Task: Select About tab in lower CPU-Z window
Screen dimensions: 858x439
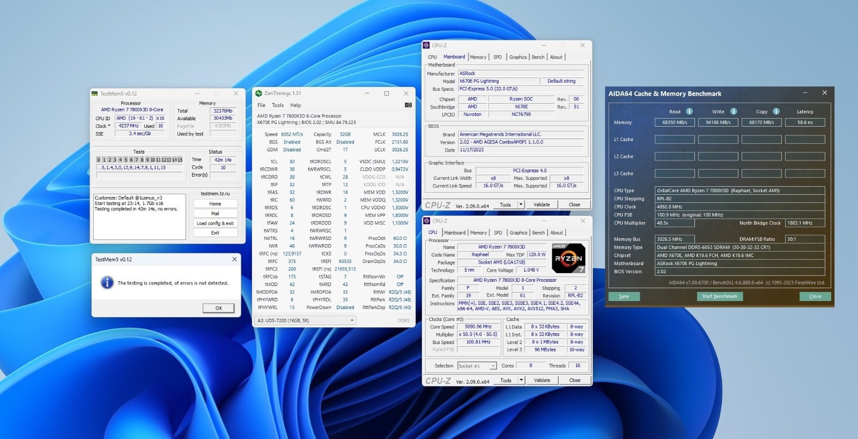Action: [557, 233]
